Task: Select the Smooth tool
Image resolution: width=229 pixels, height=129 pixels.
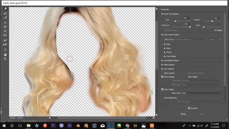Action: click(5, 18)
